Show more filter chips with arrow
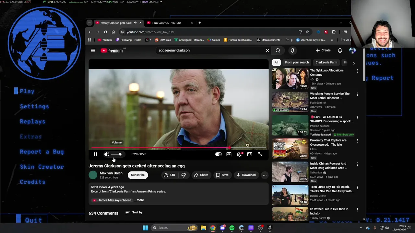The height and width of the screenshot is (233, 415). click(x=354, y=64)
